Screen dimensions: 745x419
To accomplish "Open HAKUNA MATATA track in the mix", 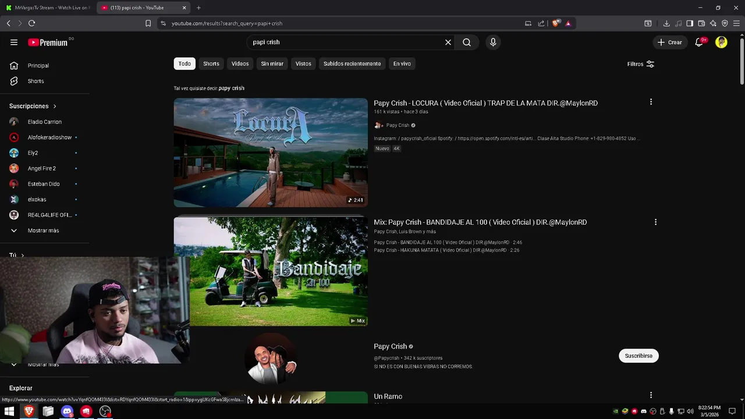I will click(x=446, y=250).
